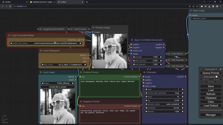Collapse the Load ControlNet Model node dot
Screen dimensions: 223x125
tap(9, 35)
